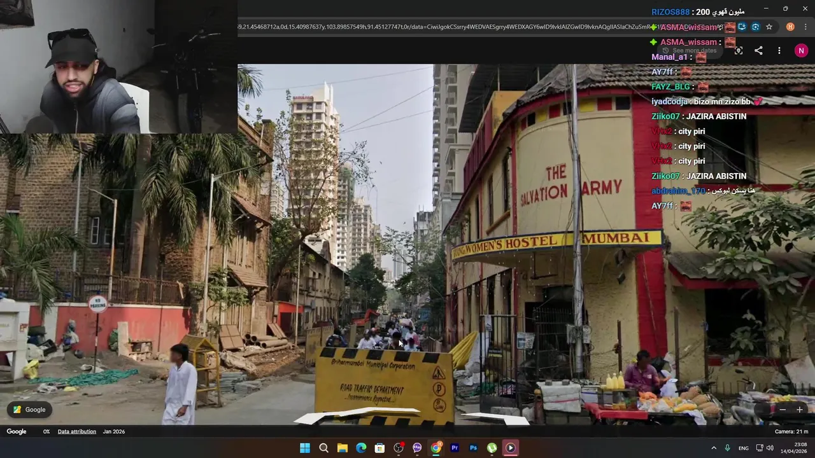Open the Windows Start menu
The image size is (815, 458).
[305, 448]
